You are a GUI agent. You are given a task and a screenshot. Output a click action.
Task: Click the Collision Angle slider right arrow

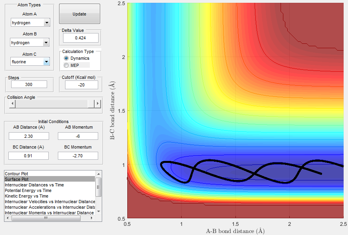(97, 104)
